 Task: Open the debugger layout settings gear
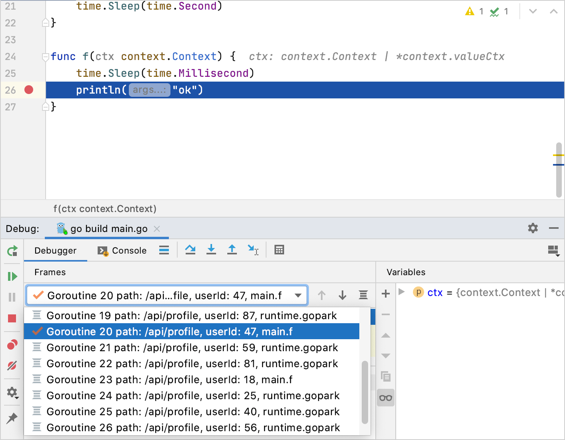tap(533, 228)
